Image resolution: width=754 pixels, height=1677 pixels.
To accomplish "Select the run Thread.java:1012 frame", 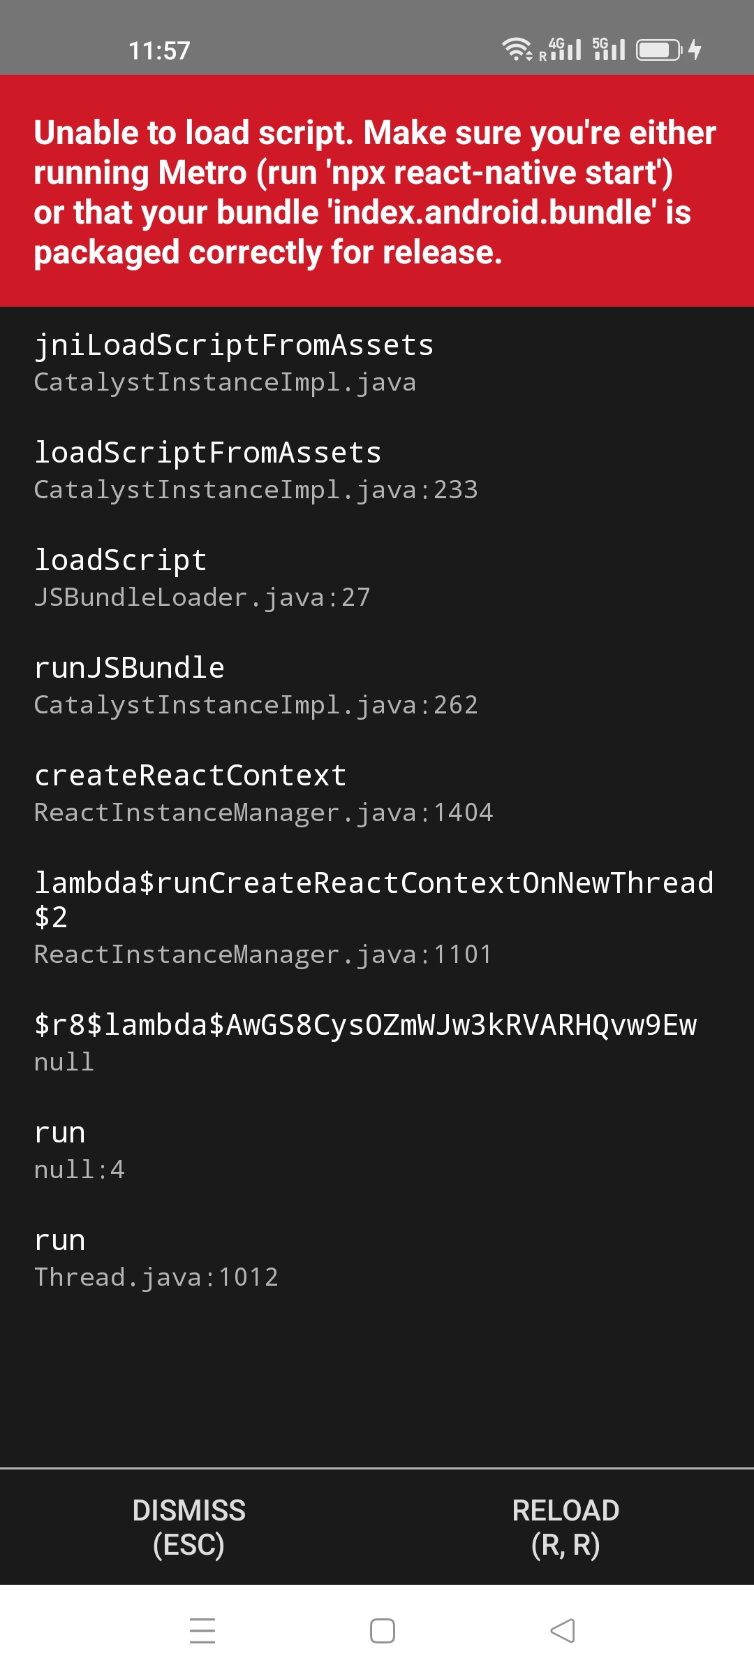I will [x=377, y=1257].
